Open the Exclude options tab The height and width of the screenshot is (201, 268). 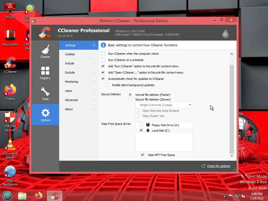pos(79,72)
